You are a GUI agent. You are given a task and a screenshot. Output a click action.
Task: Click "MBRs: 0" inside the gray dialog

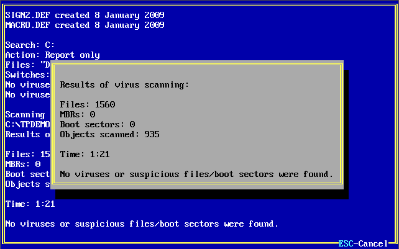[77, 114]
